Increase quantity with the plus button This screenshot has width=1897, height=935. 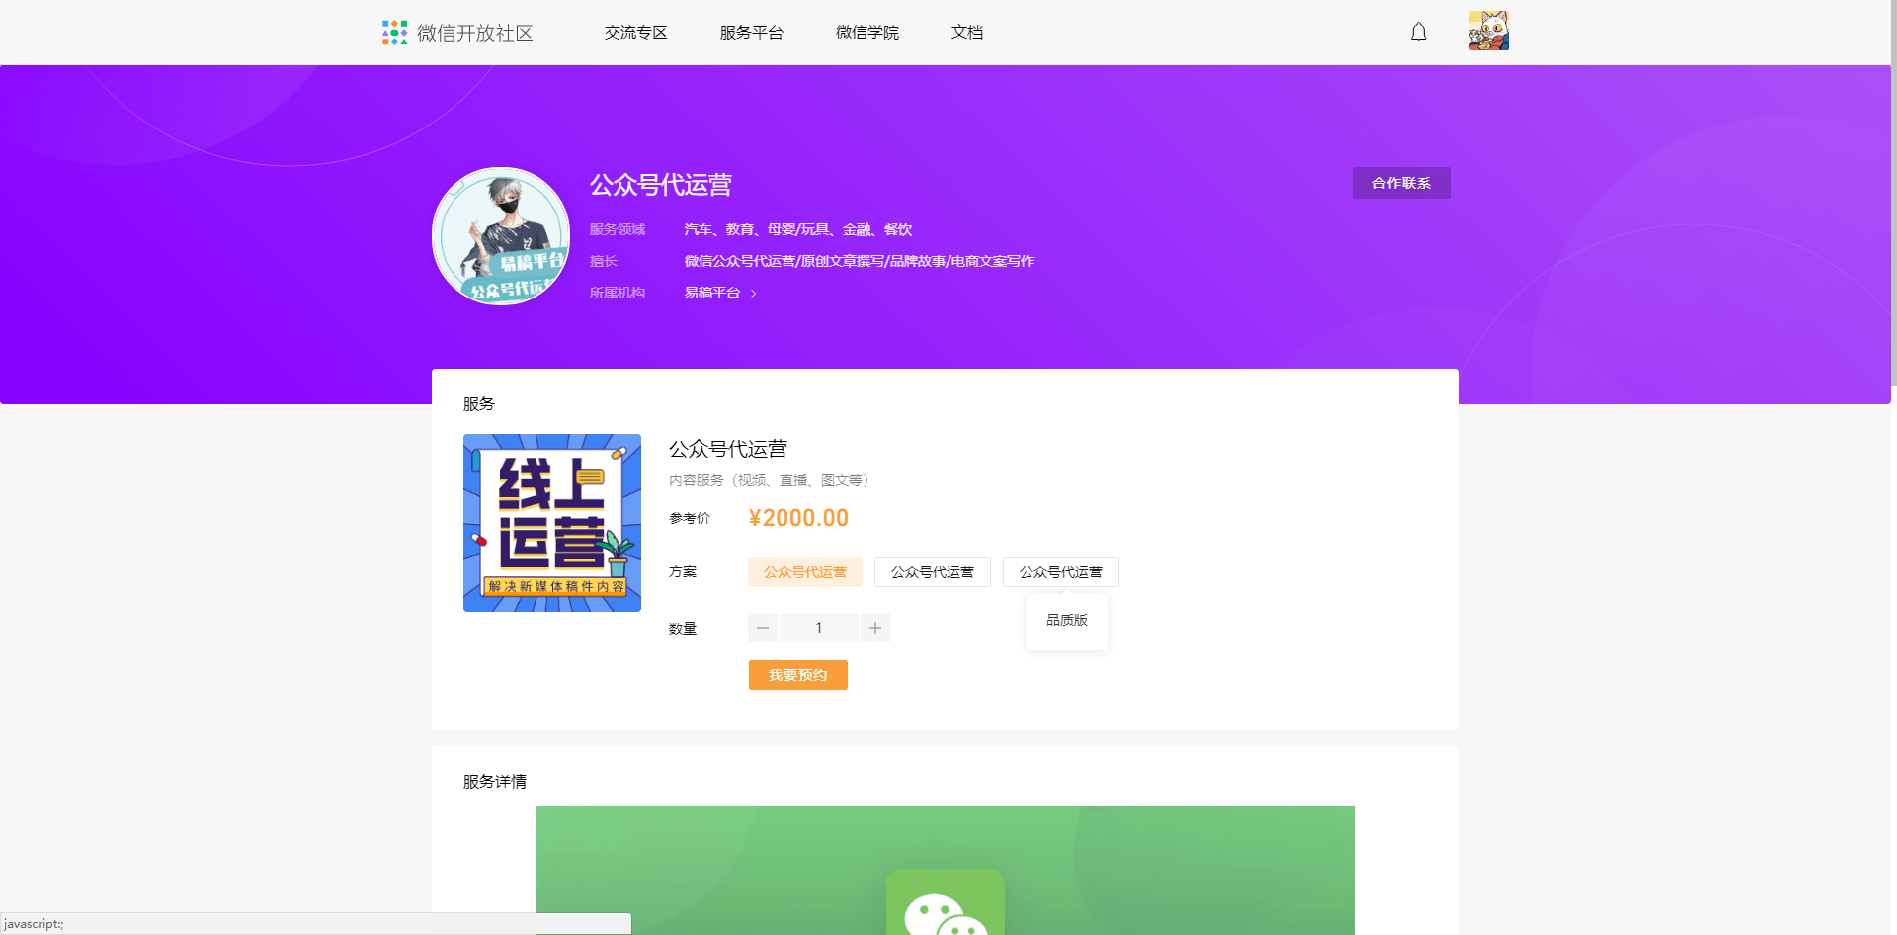(875, 628)
